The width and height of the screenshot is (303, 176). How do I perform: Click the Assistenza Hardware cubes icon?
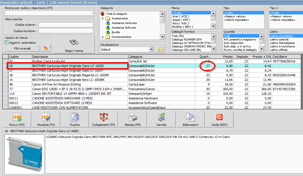[108, 23]
